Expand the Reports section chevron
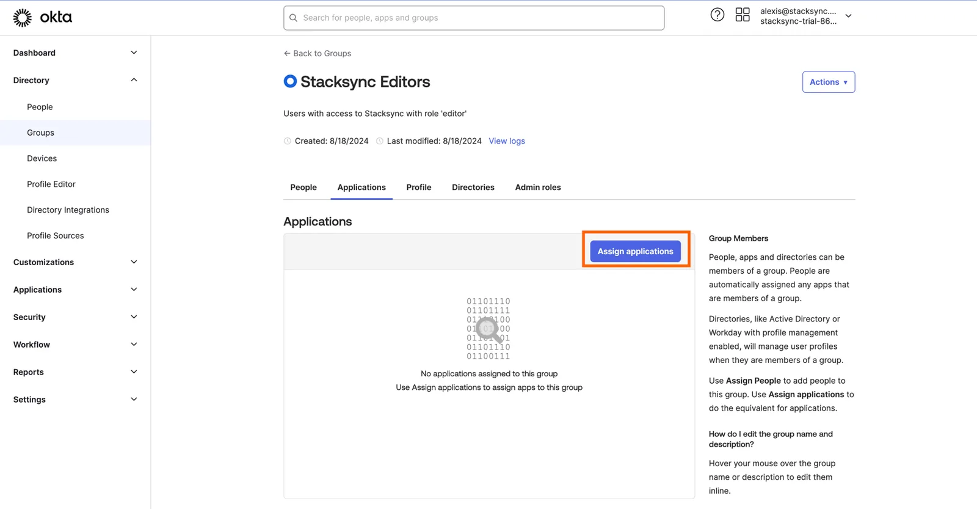 pos(134,372)
